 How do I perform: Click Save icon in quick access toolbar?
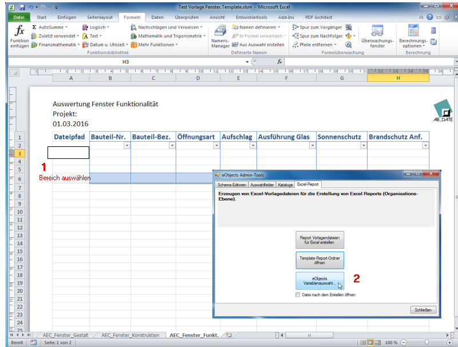pos(22,7)
